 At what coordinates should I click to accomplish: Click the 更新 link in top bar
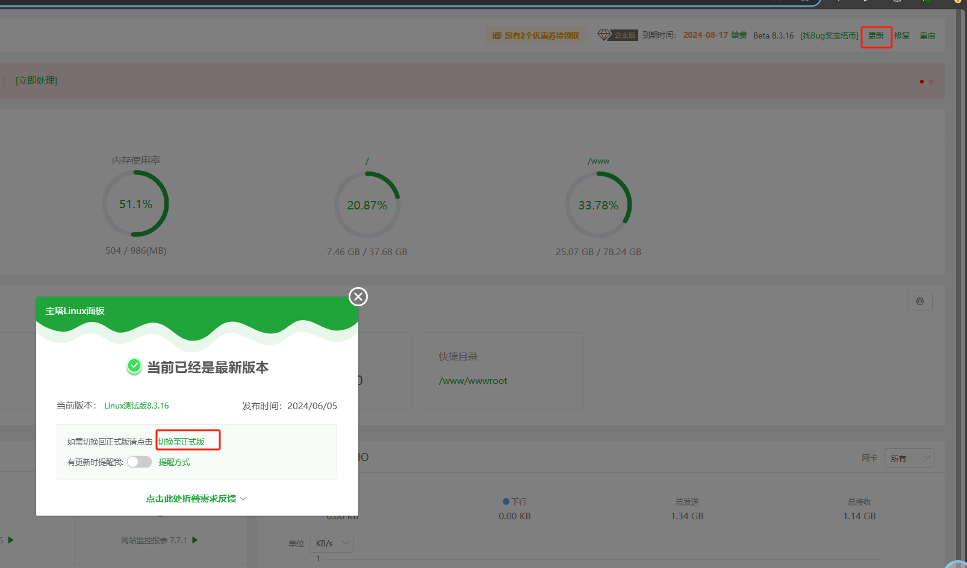click(876, 35)
